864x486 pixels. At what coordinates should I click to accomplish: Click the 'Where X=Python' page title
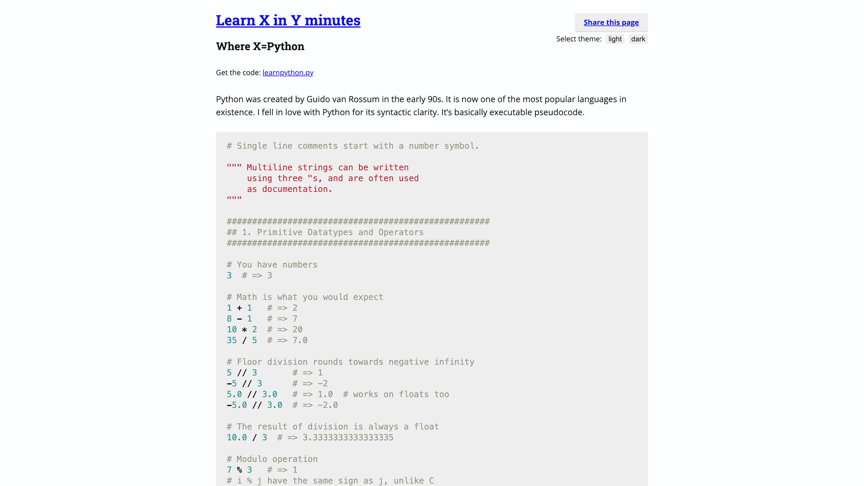point(260,46)
